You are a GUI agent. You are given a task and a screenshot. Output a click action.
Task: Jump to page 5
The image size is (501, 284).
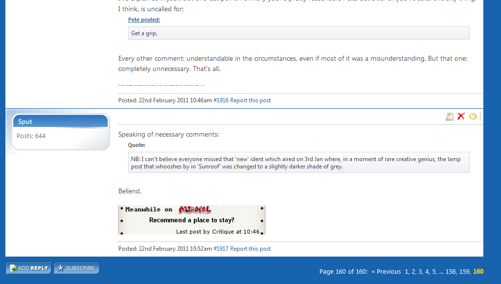[434, 272]
